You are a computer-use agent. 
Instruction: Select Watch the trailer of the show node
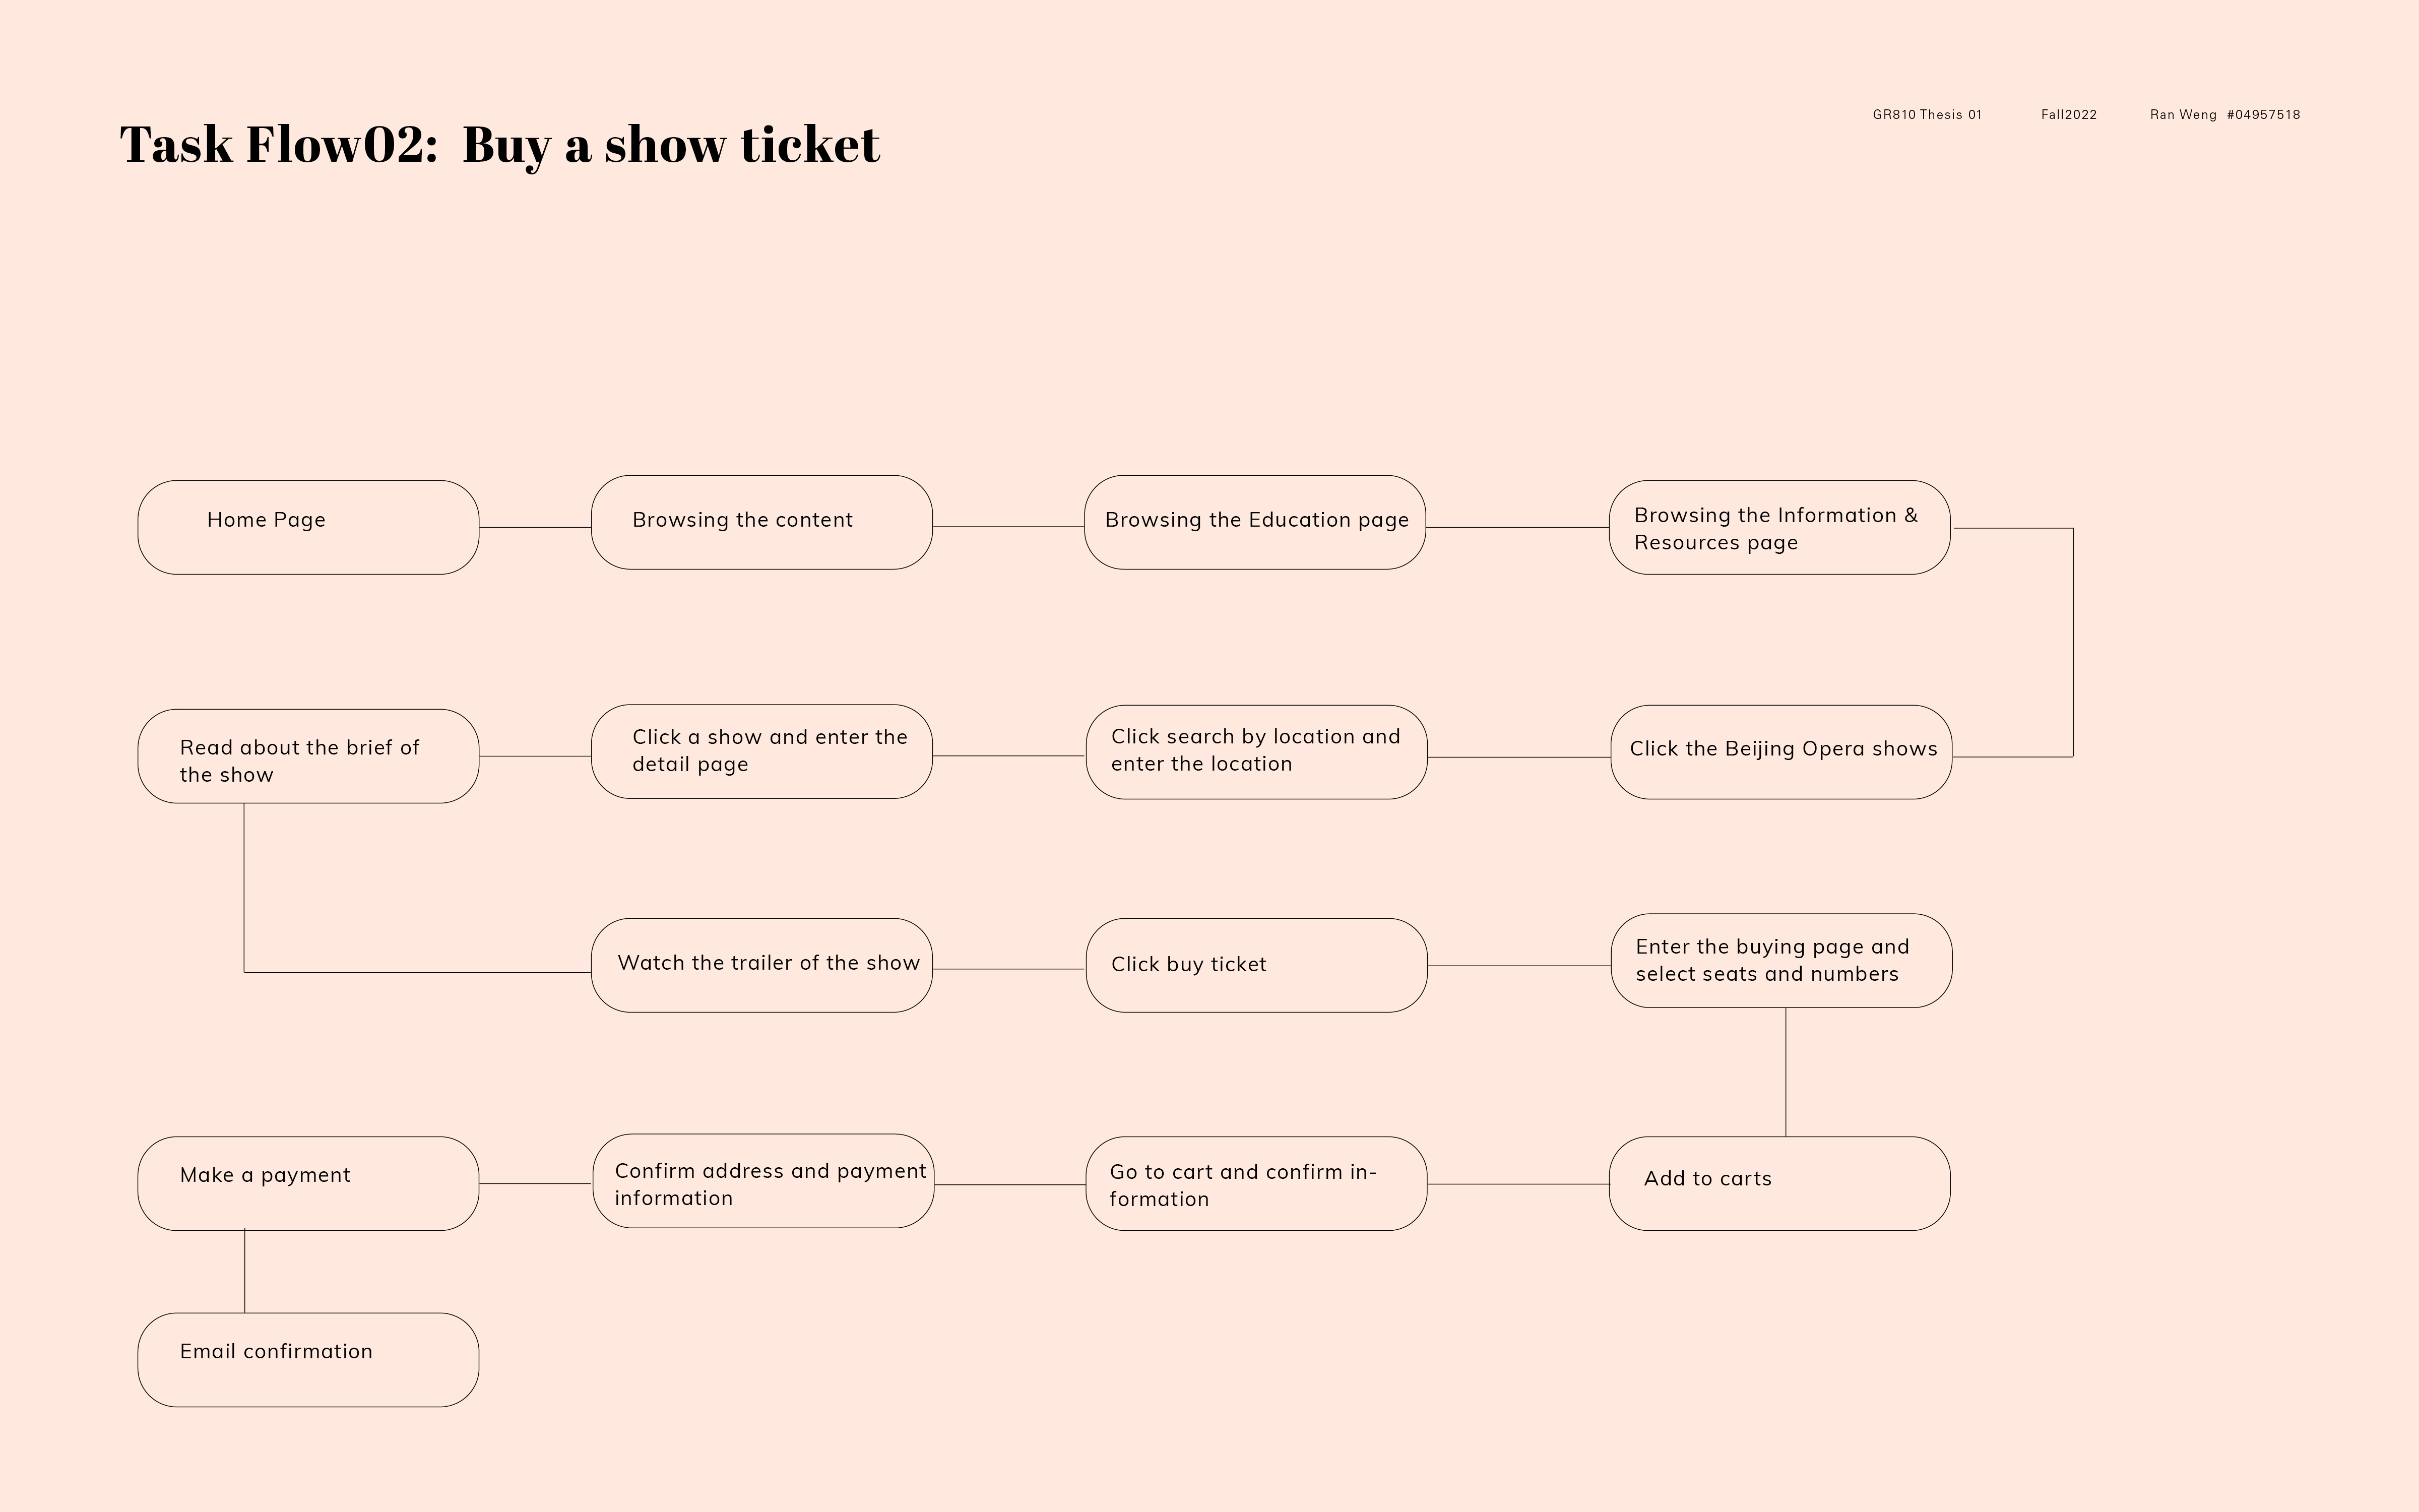(x=761, y=965)
